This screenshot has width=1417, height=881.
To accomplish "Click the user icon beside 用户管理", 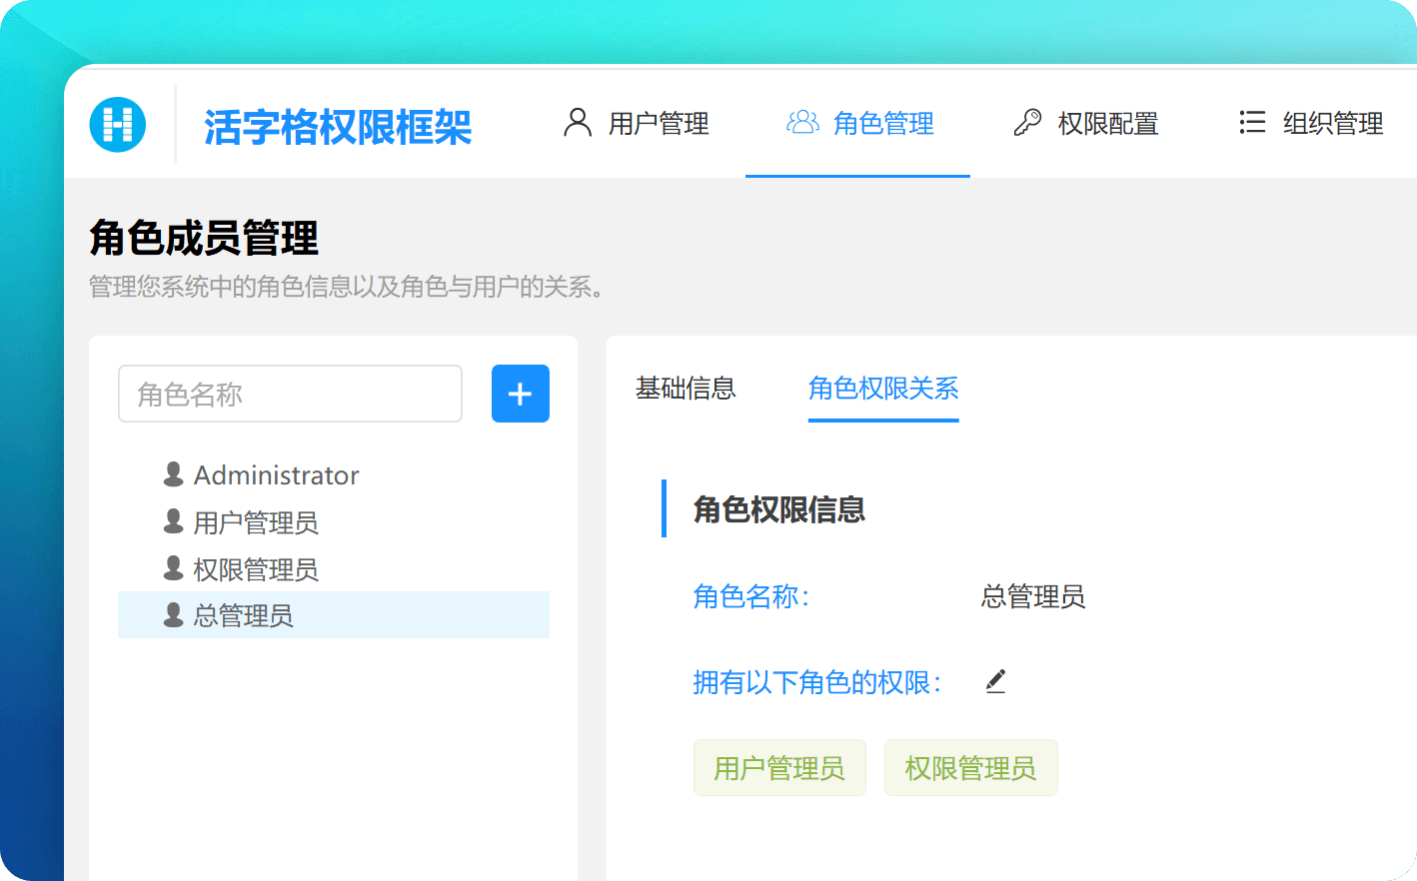I will tap(578, 122).
